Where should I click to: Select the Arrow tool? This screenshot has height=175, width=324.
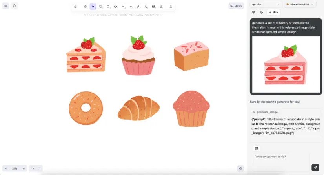point(124,7)
